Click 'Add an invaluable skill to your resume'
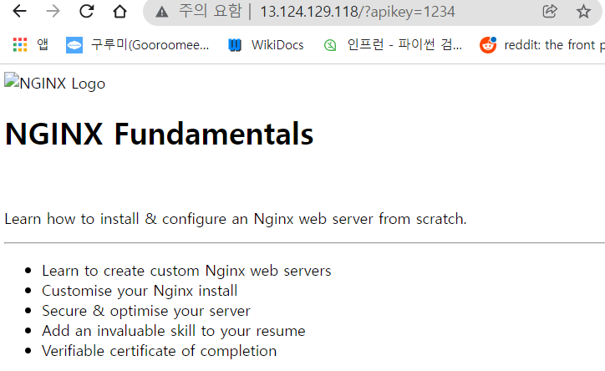605x371 pixels. pos(174,331)
